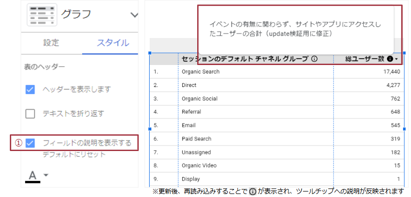Click info icon beside セッションのデフォルト チャネル グループ

pyautogui.click(x=314, y=59)
